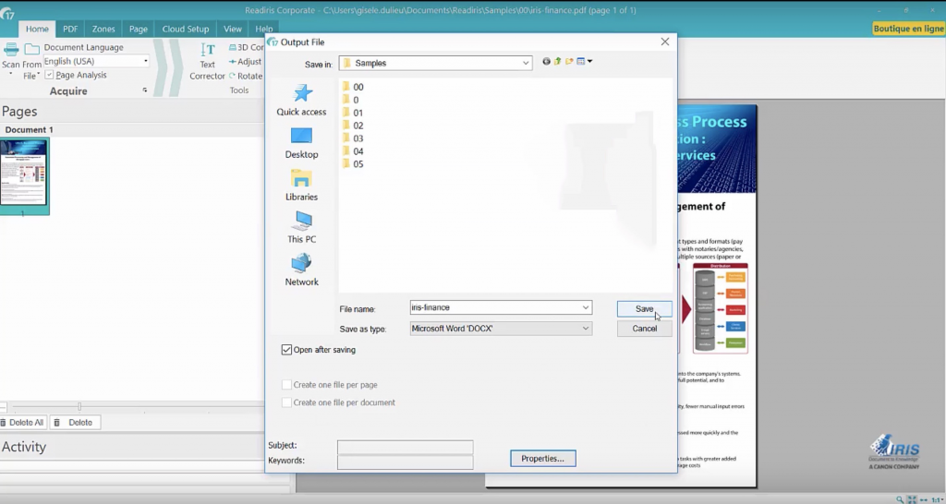Click the File name input field
The image size is (946, 504).
tap(501, 307)
